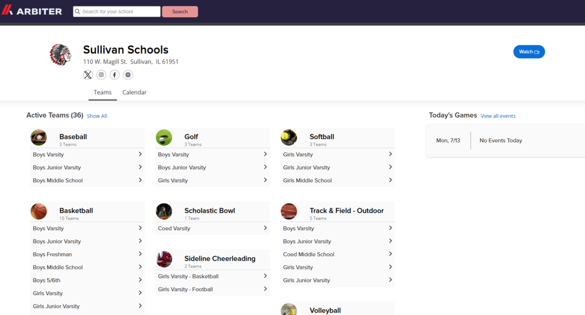Select Softball Girls Junior Varsity team

click(337, 168)
